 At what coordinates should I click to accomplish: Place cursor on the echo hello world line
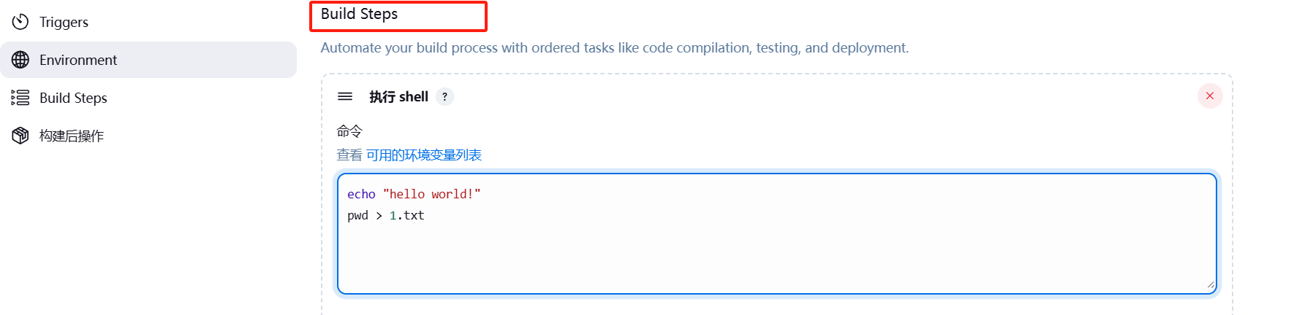[x=414, y=194]
